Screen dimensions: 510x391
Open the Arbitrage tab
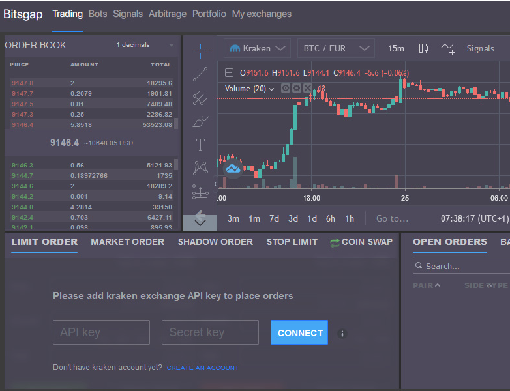click(x=168, y=14)
